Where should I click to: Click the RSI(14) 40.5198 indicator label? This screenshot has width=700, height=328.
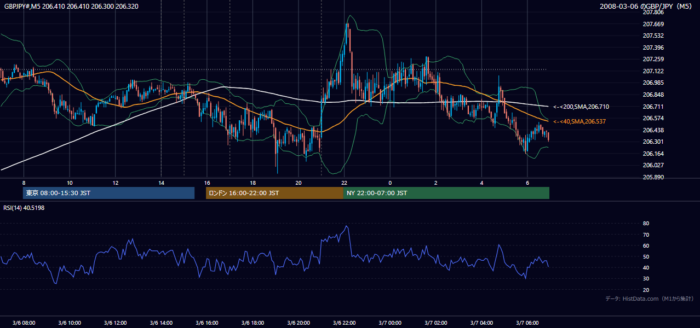pos(24,208)
